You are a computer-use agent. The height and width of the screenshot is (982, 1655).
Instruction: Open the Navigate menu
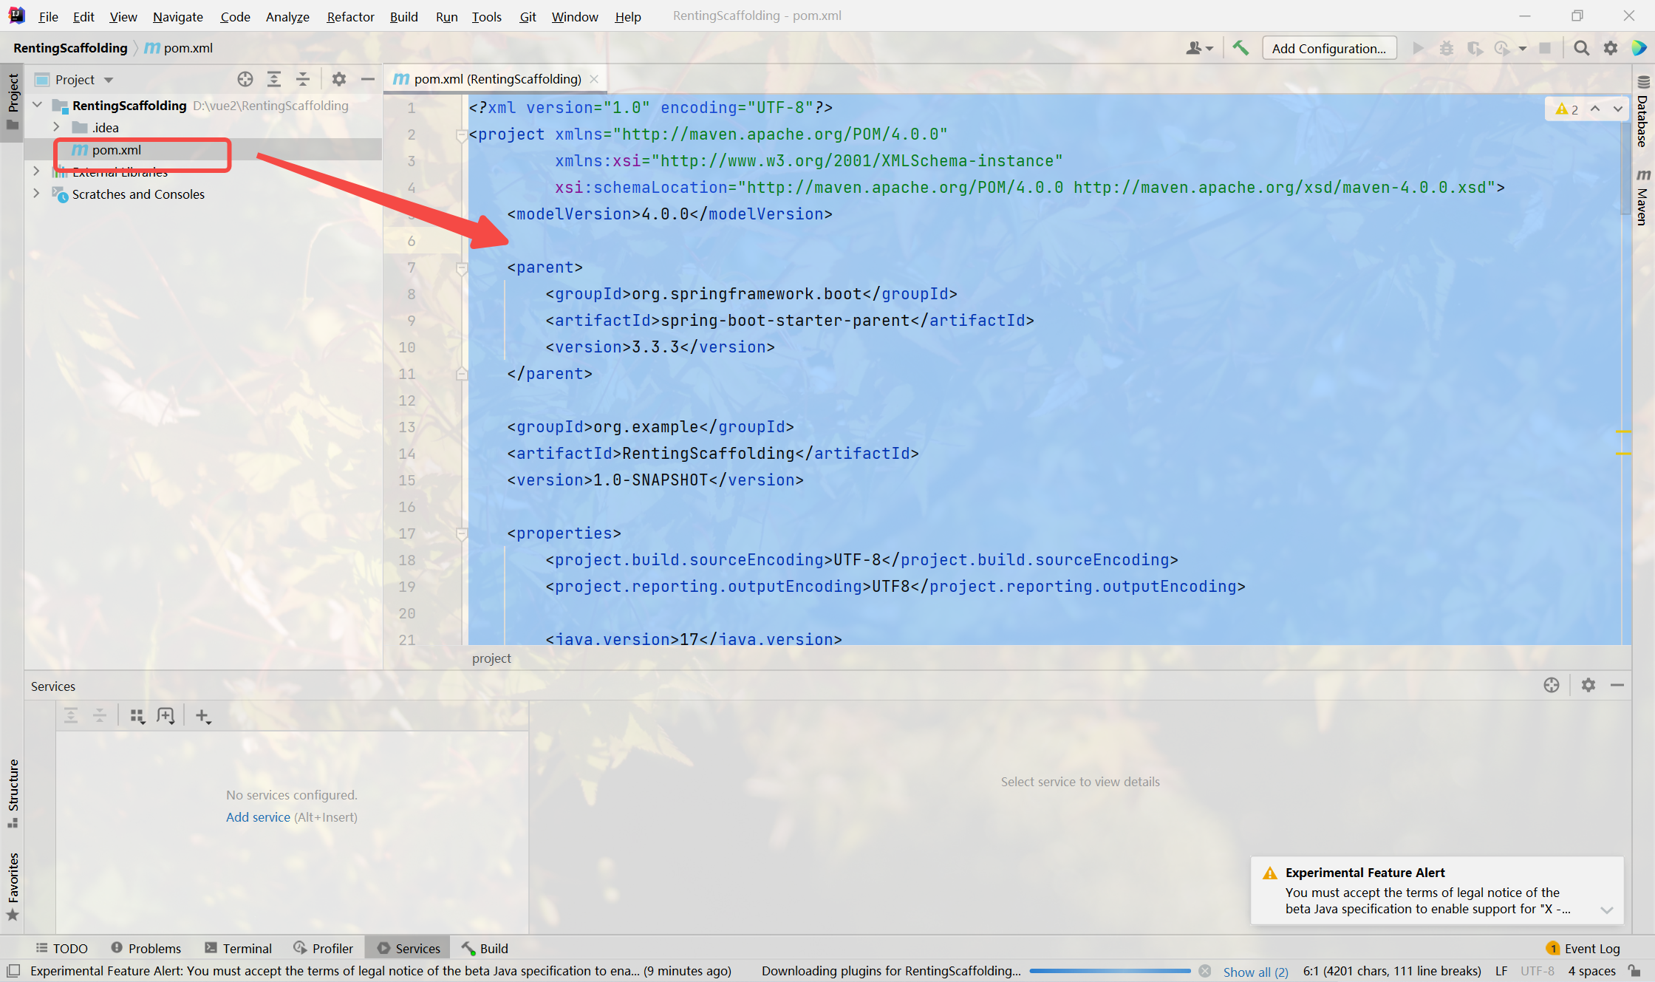178,16
